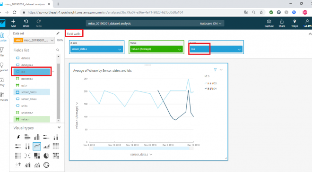Click the Undo arrow icon

point(26,21)
